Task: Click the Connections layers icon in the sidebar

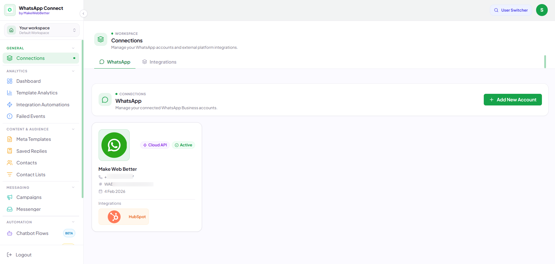Action: pyautogui.click(x=10, y=58)
